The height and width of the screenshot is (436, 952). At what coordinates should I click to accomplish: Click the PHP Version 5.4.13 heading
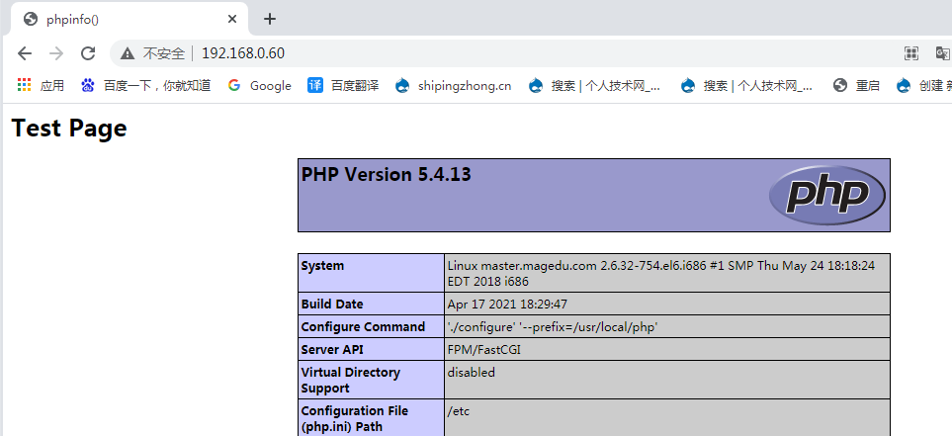click(x=387, y=175)
